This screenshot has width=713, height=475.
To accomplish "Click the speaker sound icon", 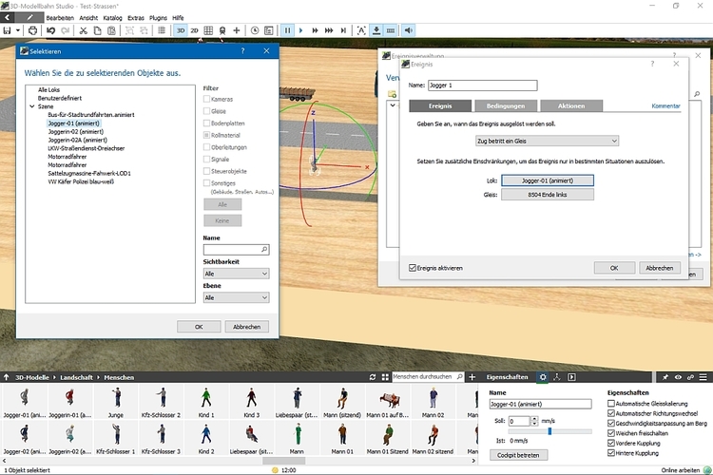I will click(x=409, y=30).
